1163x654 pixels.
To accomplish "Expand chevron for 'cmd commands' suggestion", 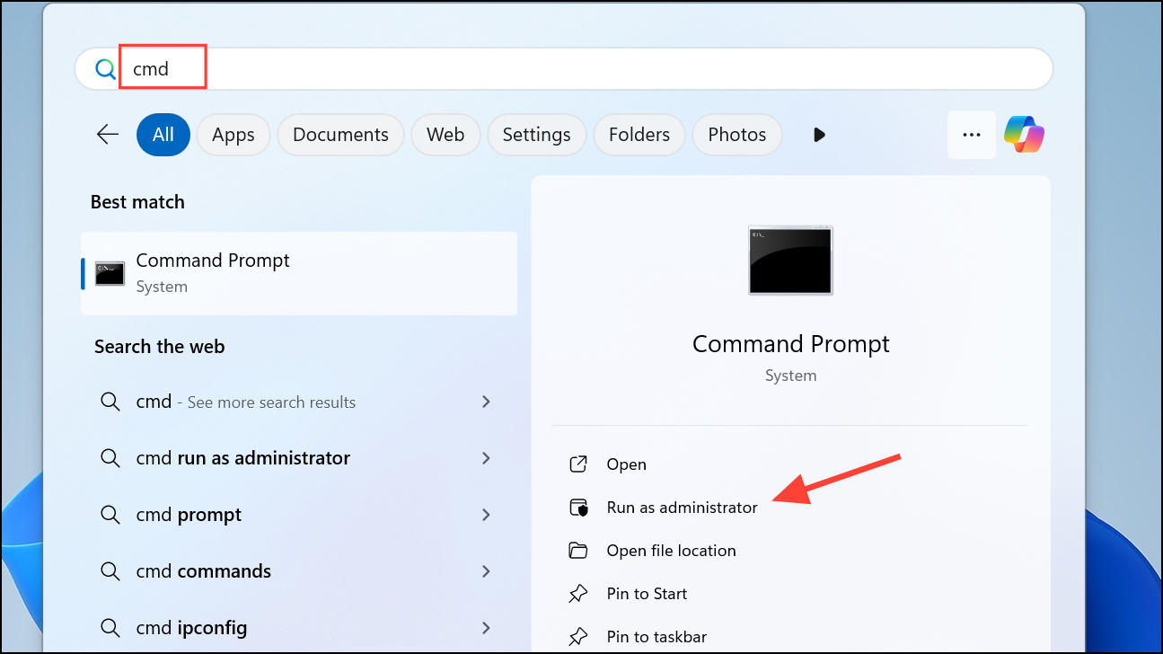I will tap(486, 571).
